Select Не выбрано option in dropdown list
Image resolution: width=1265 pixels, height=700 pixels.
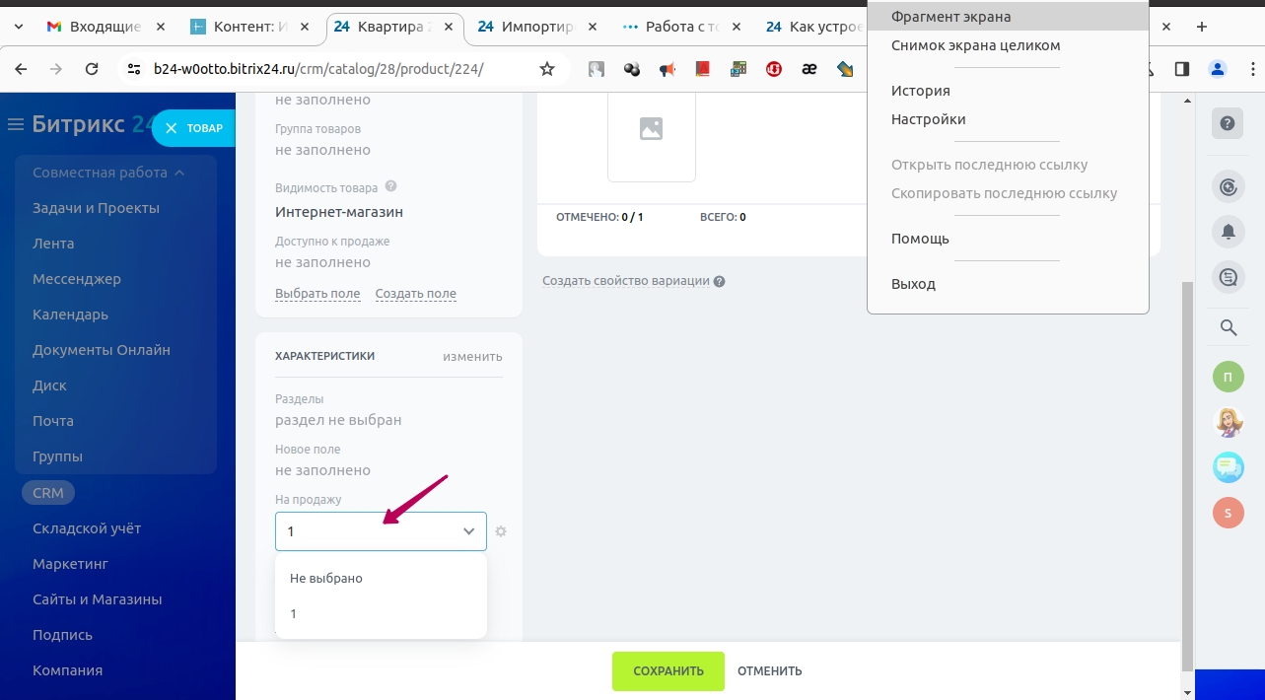[x=326, y=579]
